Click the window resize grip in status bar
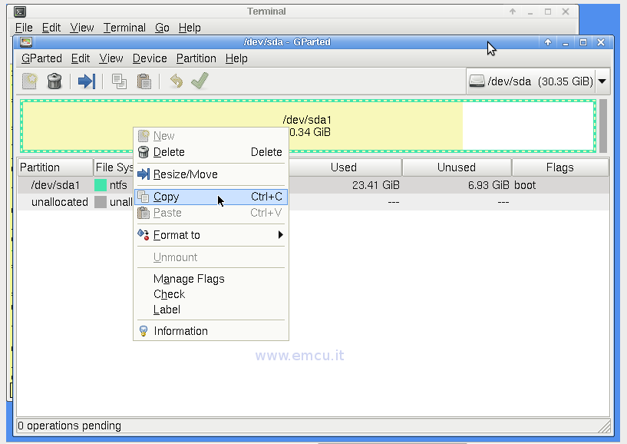Viewport: 627px width, 444px height. coord(604,426)
